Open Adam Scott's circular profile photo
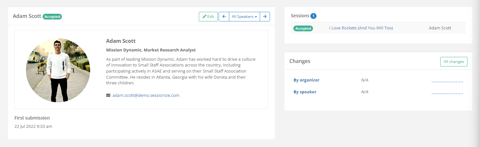This screenshot has height=147, width=480. coord(58,70)
